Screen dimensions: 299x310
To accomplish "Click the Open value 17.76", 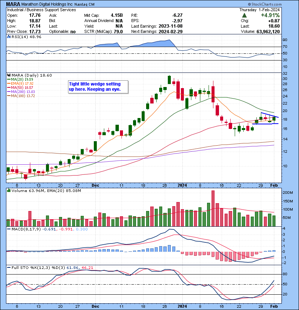I will click(x=35, y=15).
